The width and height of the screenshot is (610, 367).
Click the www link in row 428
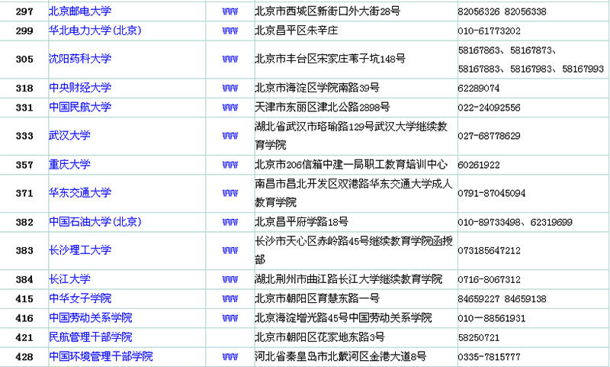(x=230, y=357)
